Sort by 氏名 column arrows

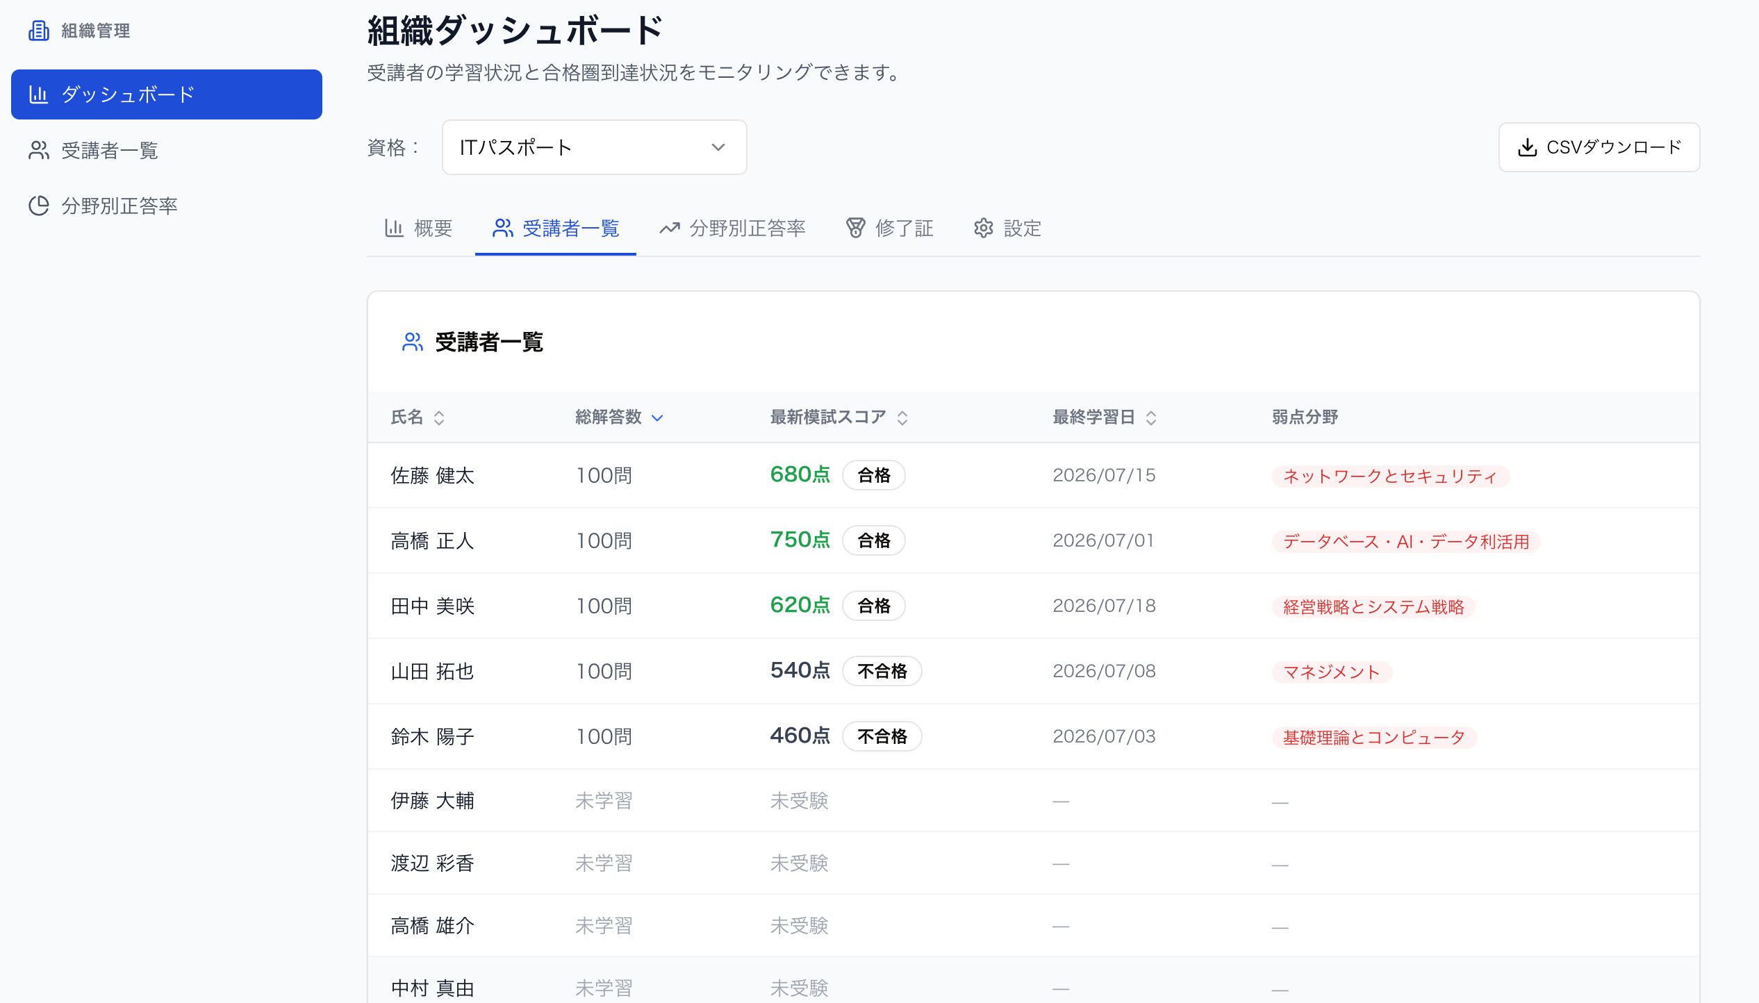[x=439, y=417]
